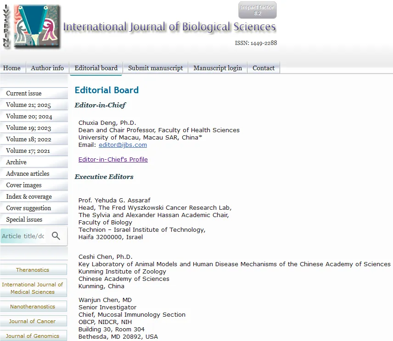This screenshot has width=393, height=341.
Task: Click the name Ceshi Chen, Ph.D.
Action: click(106, 257)
